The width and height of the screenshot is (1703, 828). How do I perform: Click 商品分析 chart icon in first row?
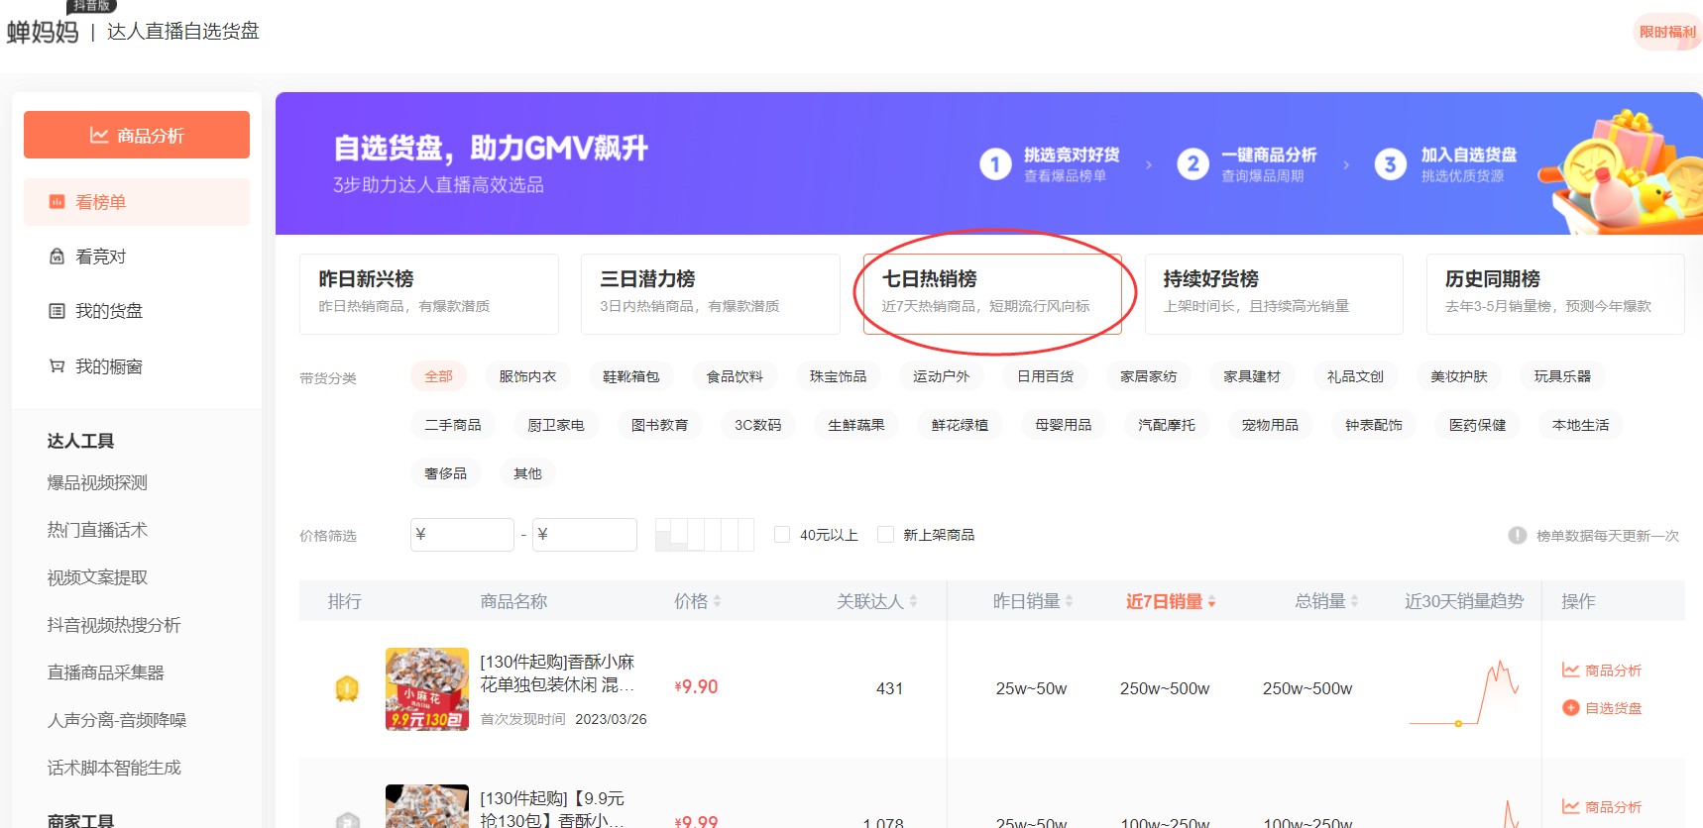coord(1570,671)
